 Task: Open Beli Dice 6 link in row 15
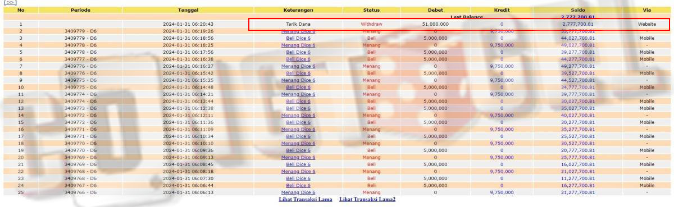pos(298,122)
